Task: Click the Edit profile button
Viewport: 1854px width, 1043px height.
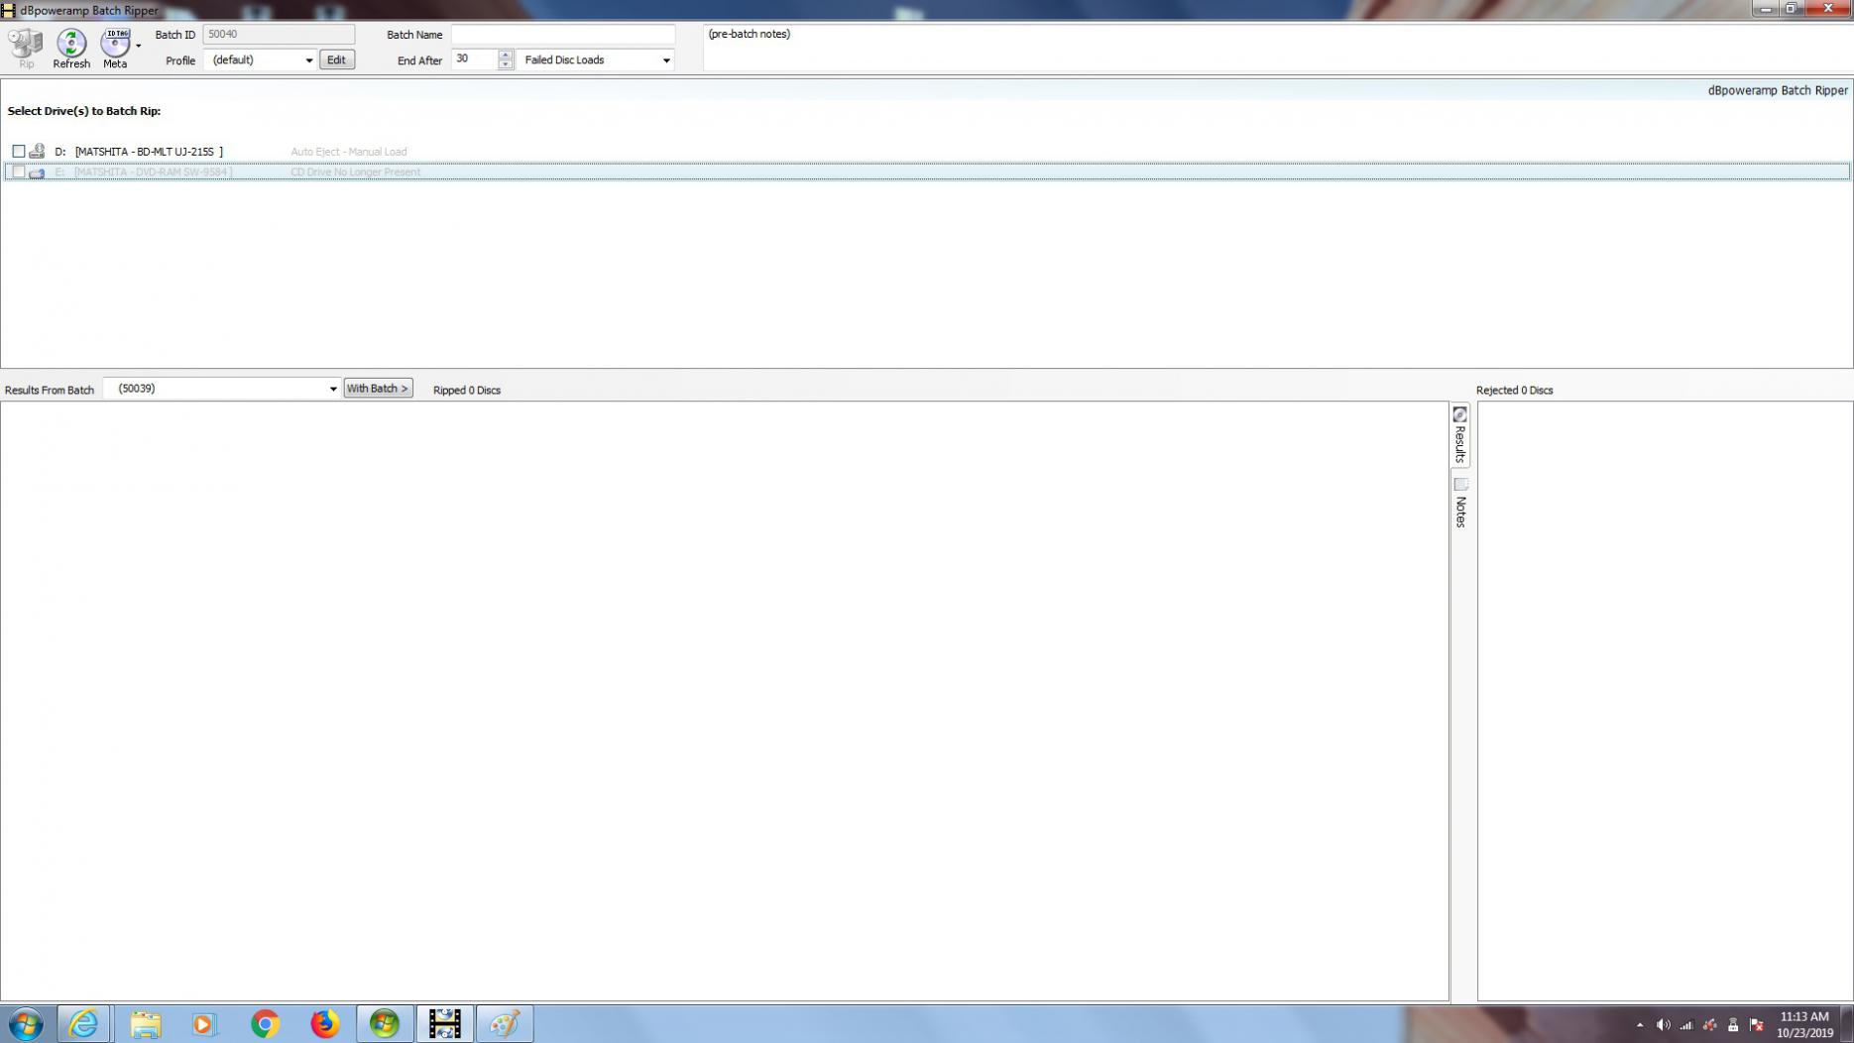Action: (336, 60)
